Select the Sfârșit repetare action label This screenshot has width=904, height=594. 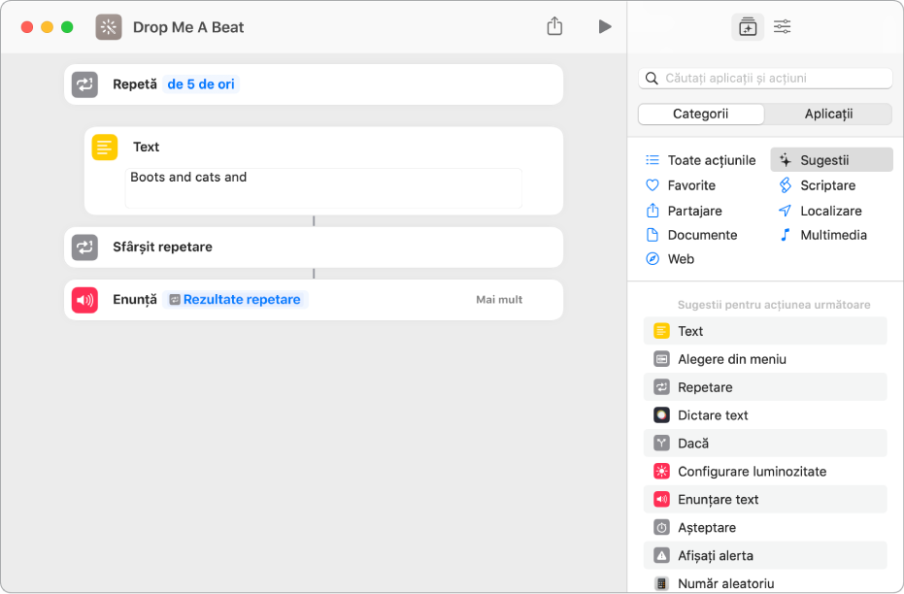click(162, 247)
